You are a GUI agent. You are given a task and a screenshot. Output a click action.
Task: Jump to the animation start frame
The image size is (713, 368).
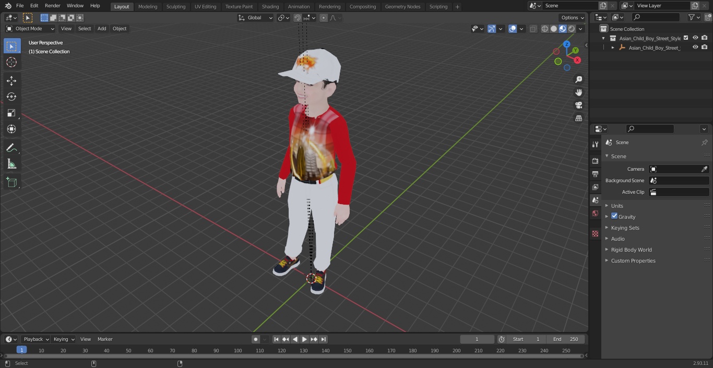click(277, 339)
